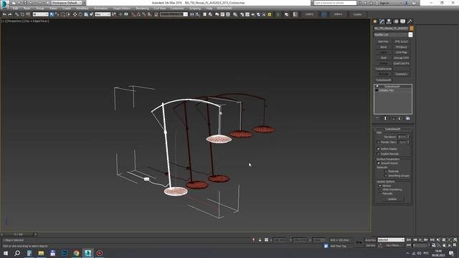Open the selection filter dropdown
459x258 pixels.
click(40, 14)
